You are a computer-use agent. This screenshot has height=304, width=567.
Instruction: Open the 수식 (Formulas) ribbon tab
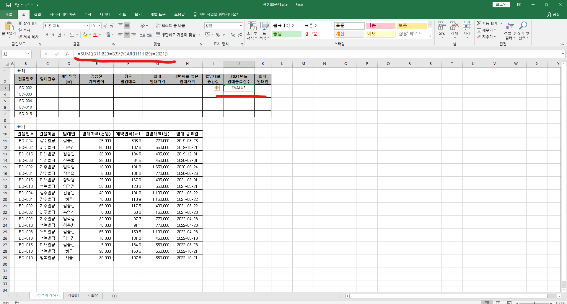(87, 14)
